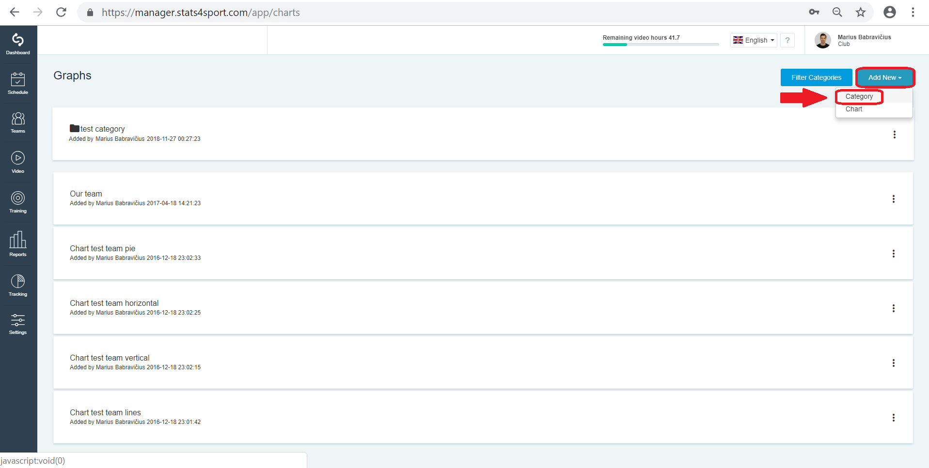Open Chrome account profile icon

tap(889, 12)
